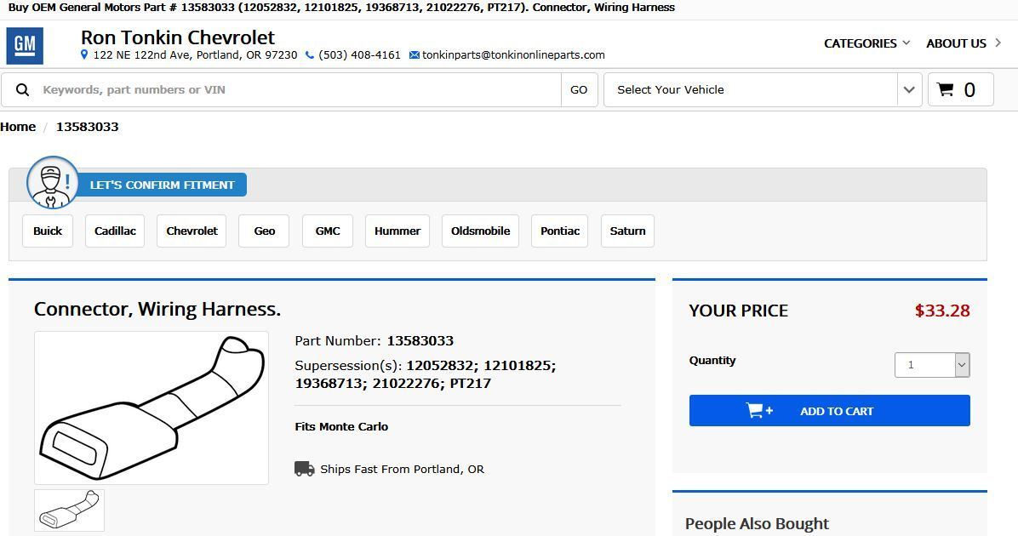
Task: Click the small connector thumbnail image
Action: (x=70, y=510)
